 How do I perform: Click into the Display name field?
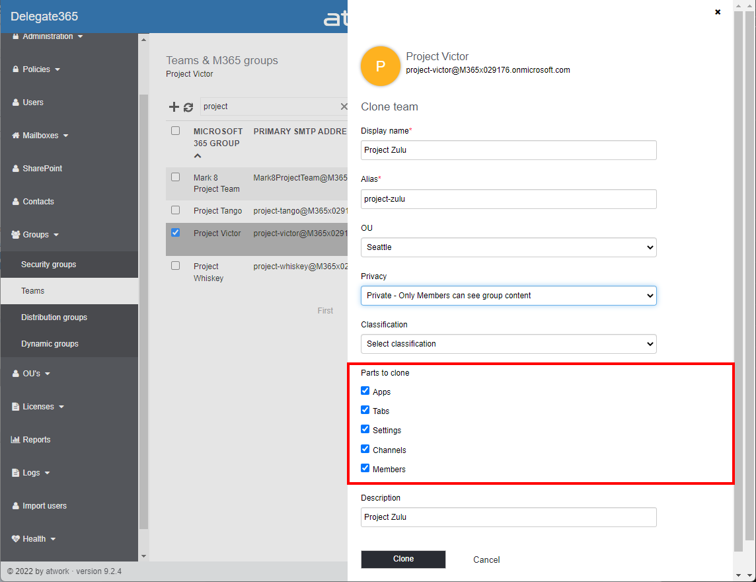[x=508, y=150]
